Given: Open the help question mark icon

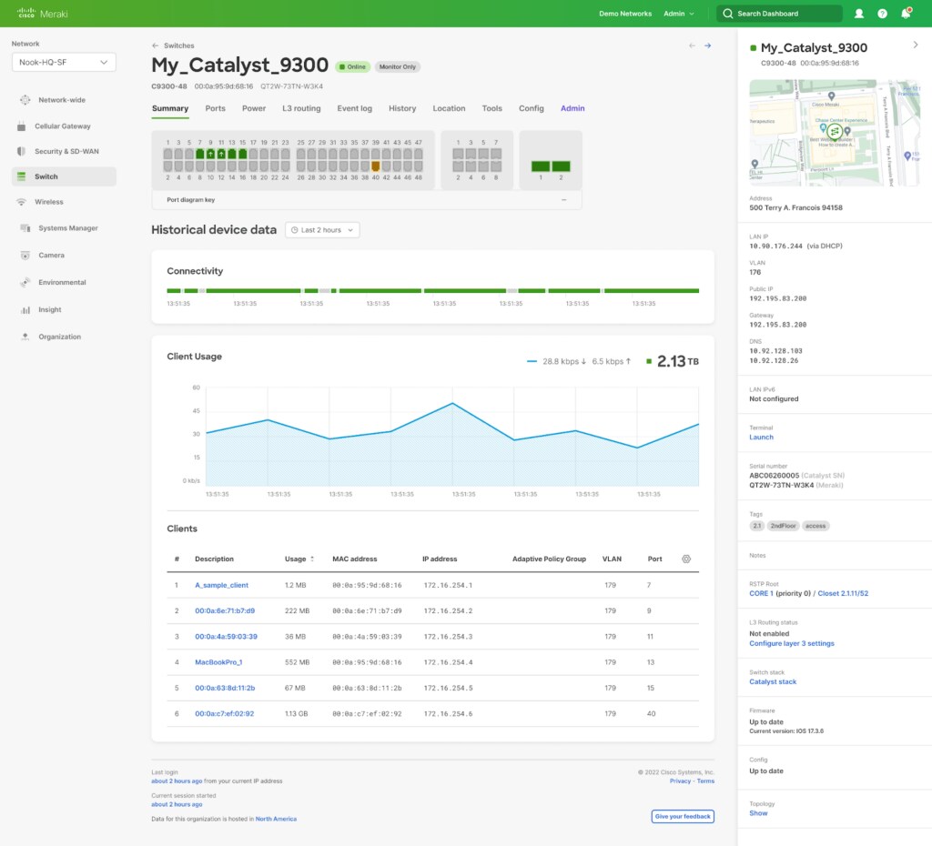Looking at the screenshot, I should click(882, 14).
